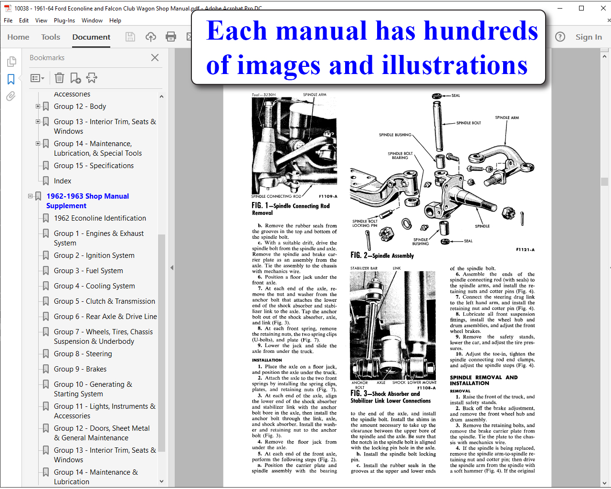This screenshot has width=611, height=489.
Task: Click the bookmarks panel scrollbar thumb
Action: point(161,343)
